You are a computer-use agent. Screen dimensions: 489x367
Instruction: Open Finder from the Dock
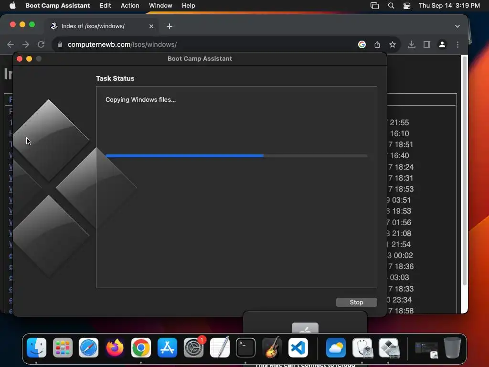(x=36, y=348)
